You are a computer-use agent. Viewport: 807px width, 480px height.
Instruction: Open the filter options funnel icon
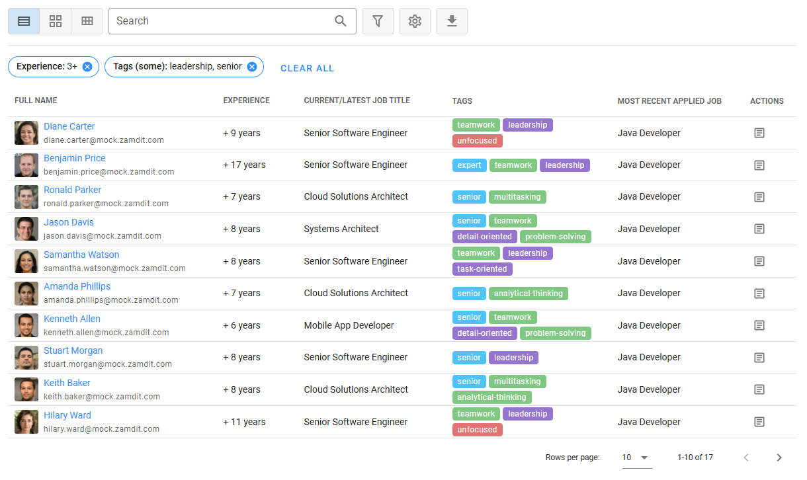378,21
